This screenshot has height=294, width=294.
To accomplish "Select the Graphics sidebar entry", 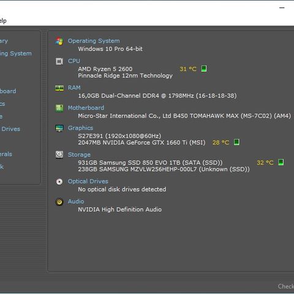I will click(x=2, y=104).
